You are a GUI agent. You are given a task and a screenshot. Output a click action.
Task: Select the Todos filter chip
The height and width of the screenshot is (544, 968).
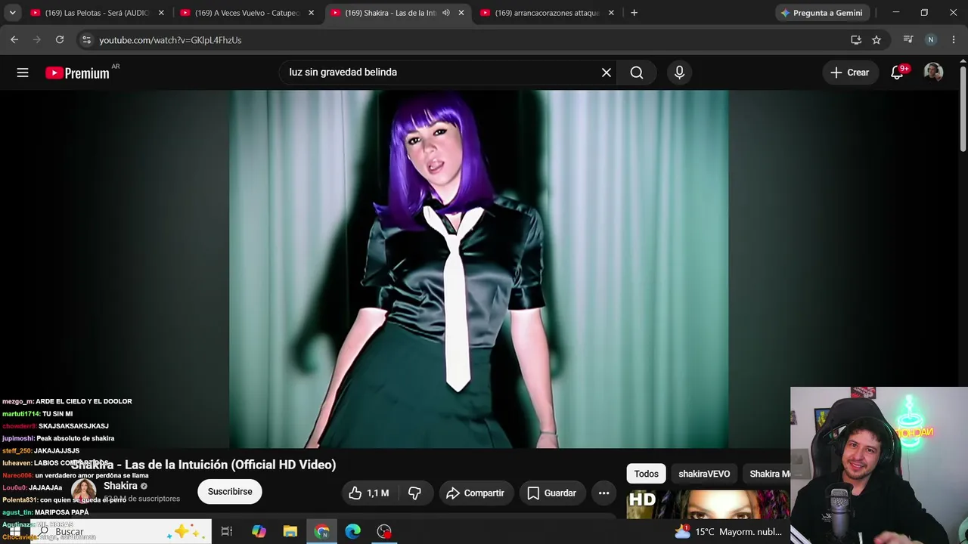tap(647, 474)
